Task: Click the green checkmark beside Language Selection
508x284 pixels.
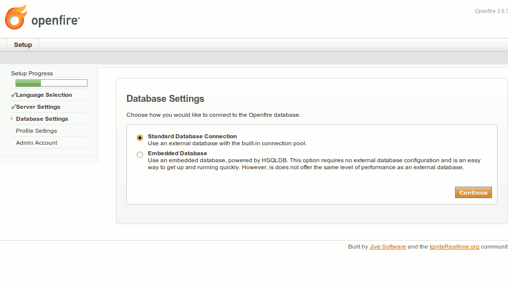Action: 13,95
